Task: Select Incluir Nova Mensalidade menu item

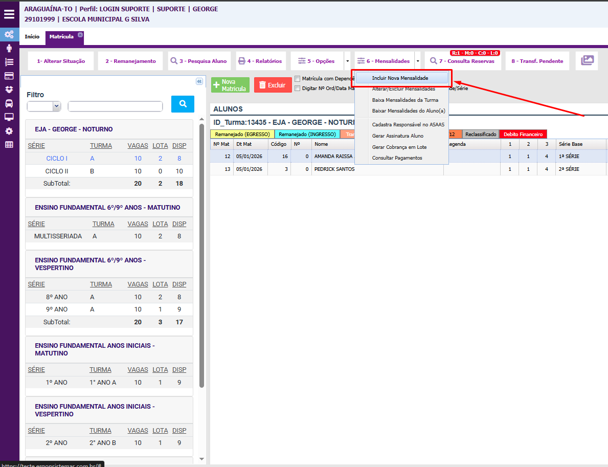Action: tap(400, 78)
